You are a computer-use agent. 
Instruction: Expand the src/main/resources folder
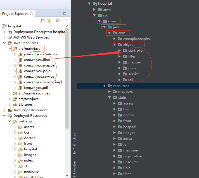pyautogui.click(x=10, y=93)
